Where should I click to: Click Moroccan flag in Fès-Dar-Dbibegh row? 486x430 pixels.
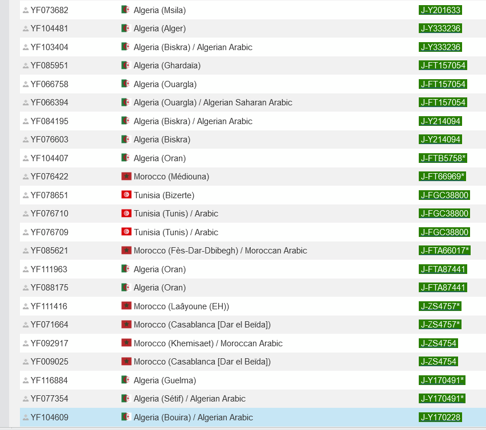[126, 251]
